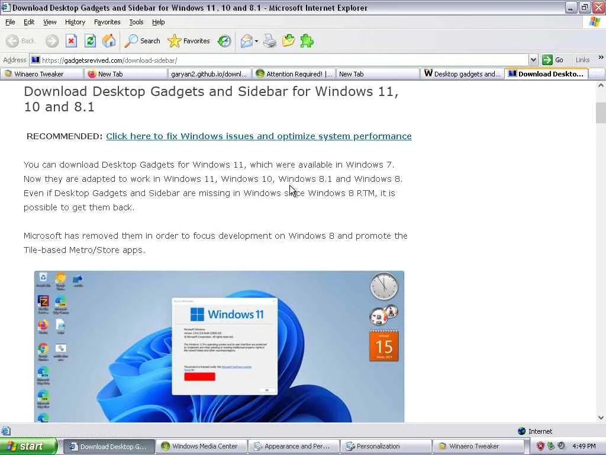Switch to Personalization taskbar button

point(386,446)
